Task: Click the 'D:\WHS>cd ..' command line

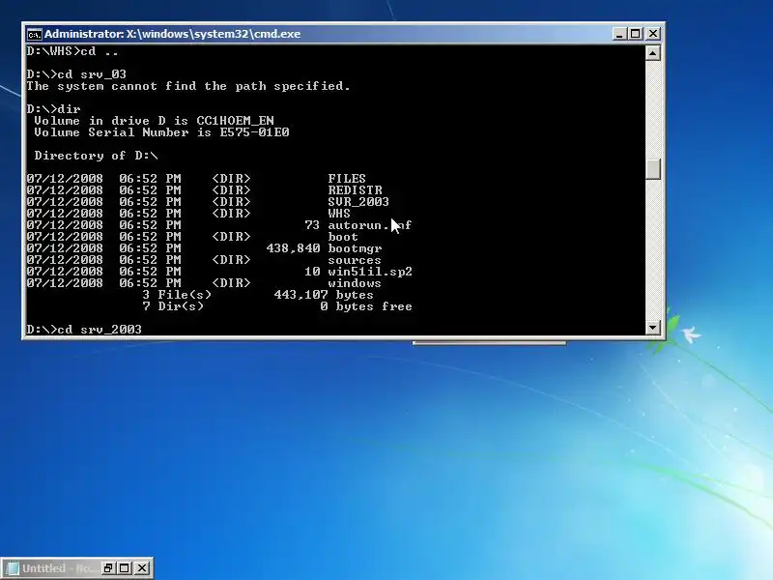Action: coord(72,51)
